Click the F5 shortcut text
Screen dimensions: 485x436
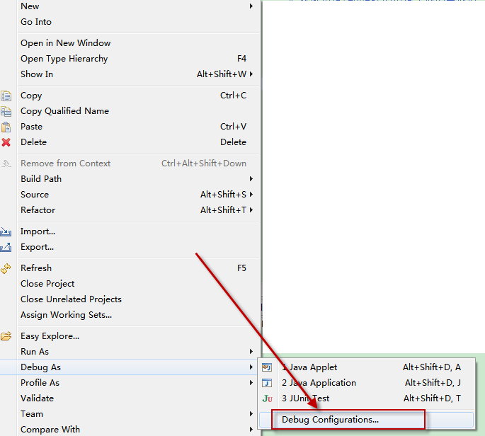pyautogui.click(x=241, y=268)
